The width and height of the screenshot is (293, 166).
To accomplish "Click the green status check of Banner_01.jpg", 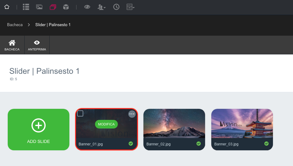I will (x=131, y=144).
